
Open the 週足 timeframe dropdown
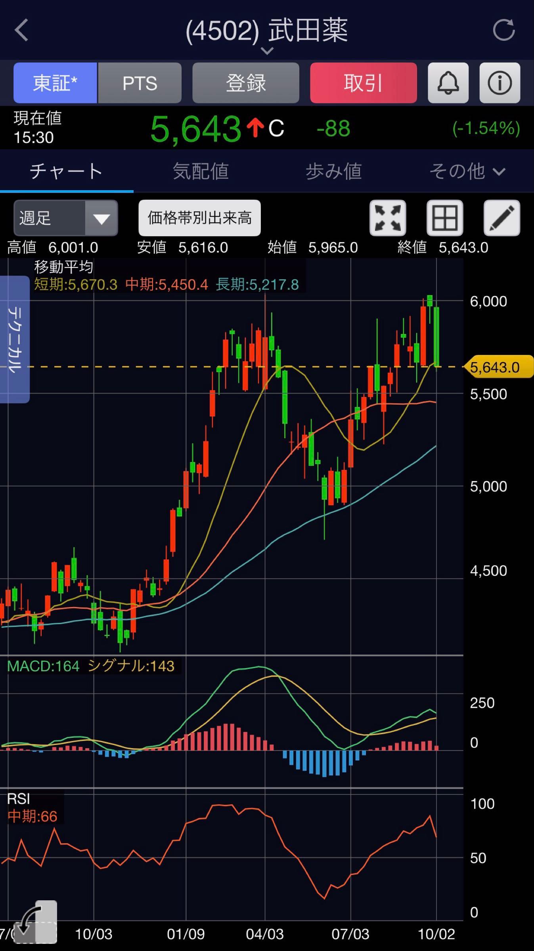point(66,218)
